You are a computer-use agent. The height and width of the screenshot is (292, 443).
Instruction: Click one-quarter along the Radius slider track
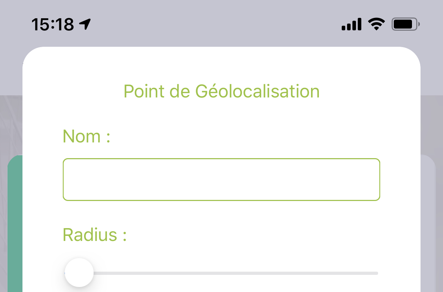[143, 273]
